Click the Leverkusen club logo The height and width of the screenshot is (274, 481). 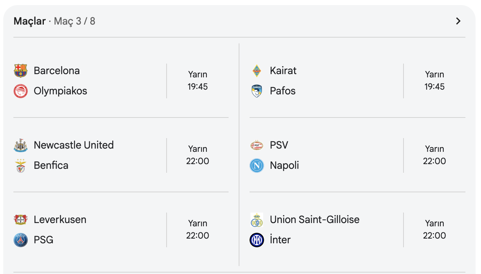tap(21, 220)
